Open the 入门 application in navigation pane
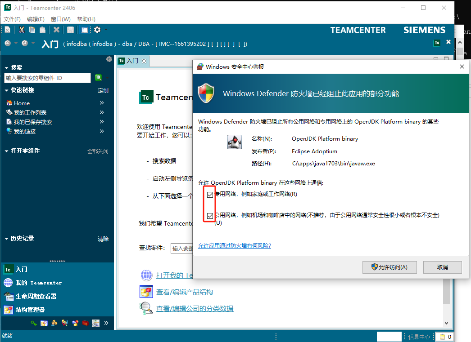 pyautogui.click(x=58, y=269)
